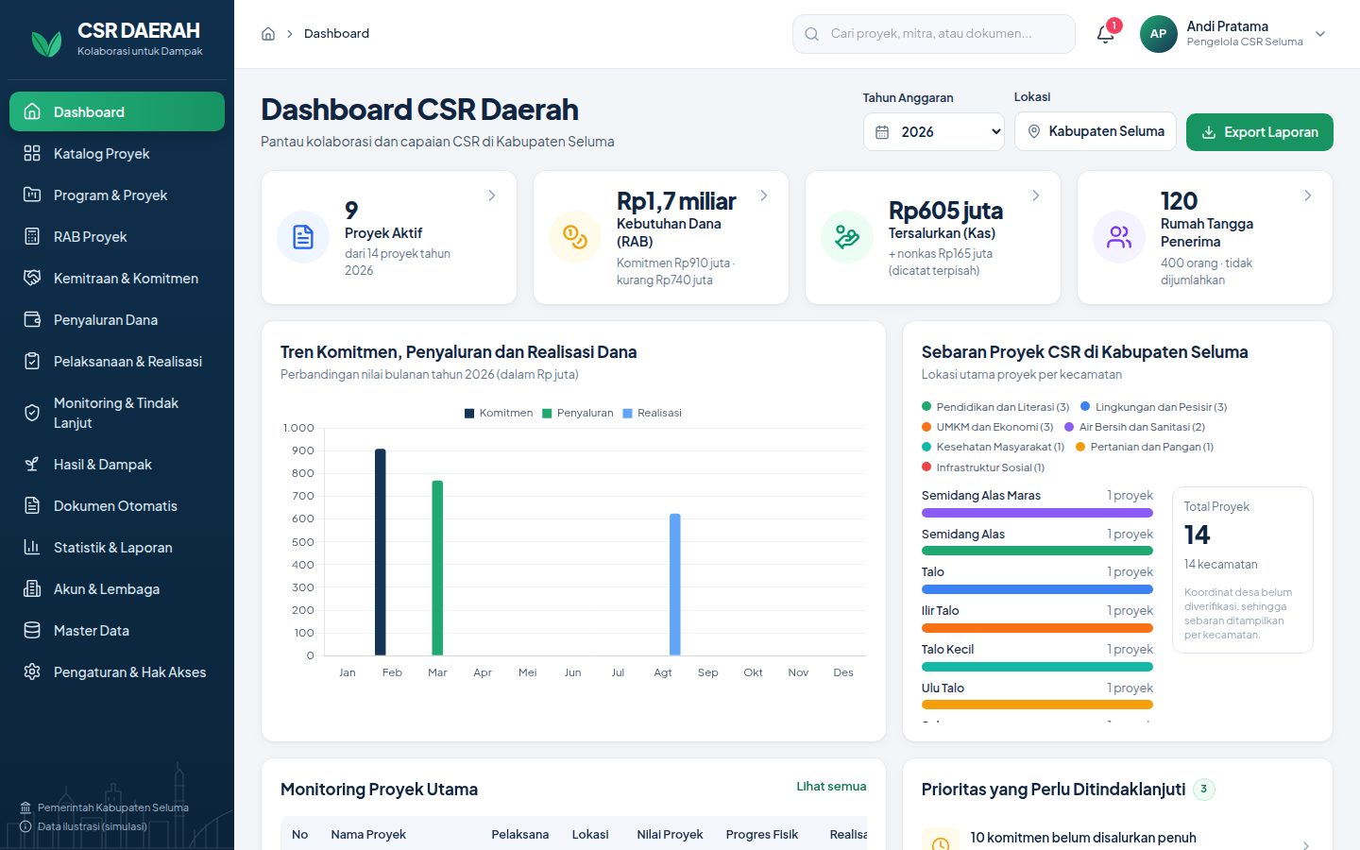
Task: Click the RAB Proyek calculator icon
Action: pos(32,236)
